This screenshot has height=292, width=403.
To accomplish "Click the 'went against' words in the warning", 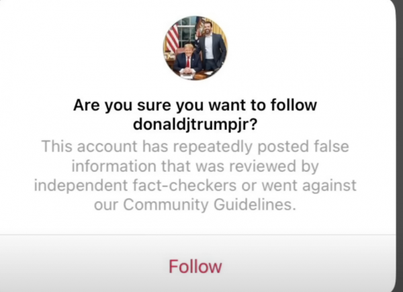I will [x=309, y=185].
